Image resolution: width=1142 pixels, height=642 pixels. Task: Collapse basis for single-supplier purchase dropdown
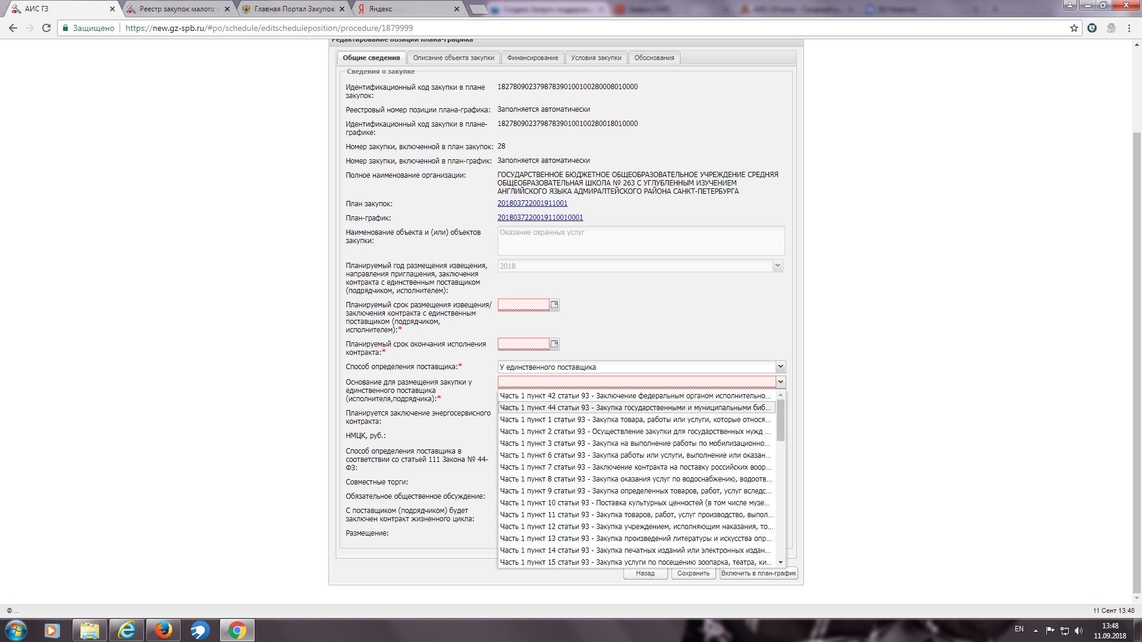pos(780,382)
